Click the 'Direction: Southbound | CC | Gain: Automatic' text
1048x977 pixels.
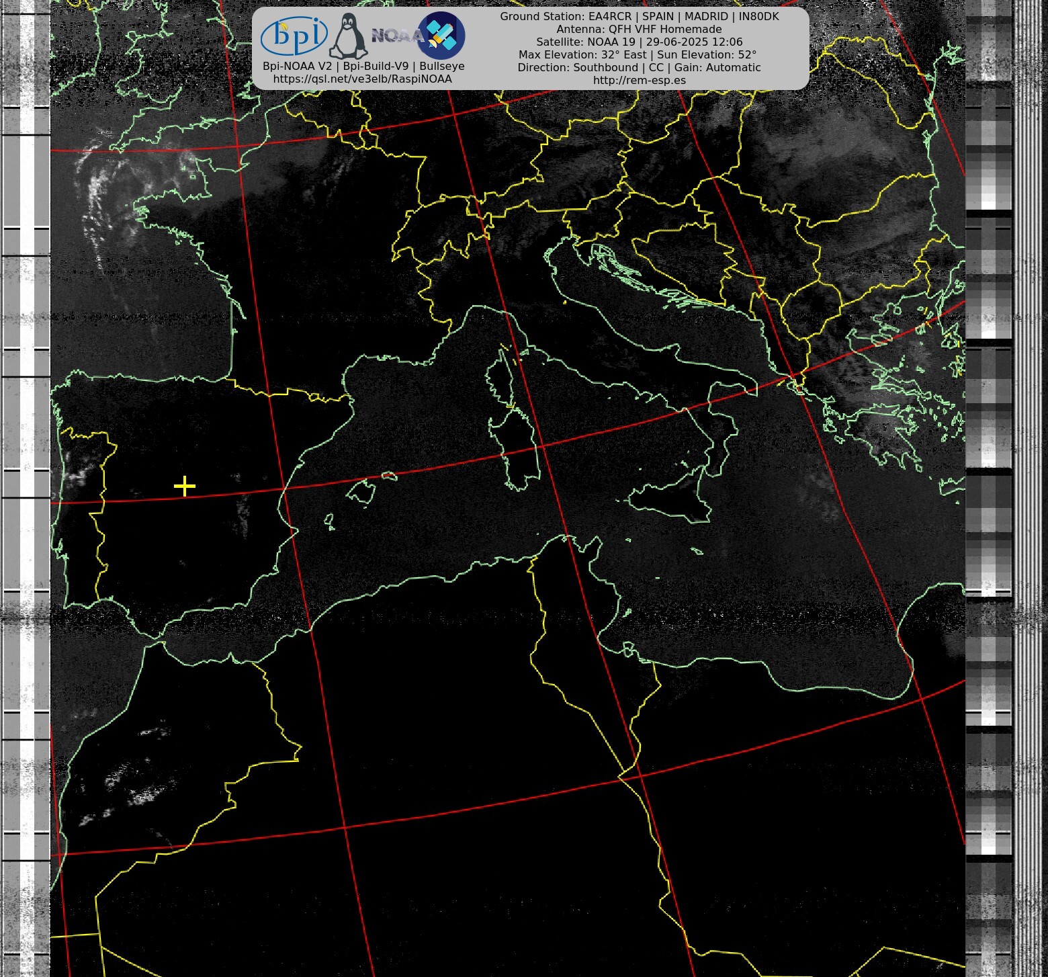[x=639, y=68]
